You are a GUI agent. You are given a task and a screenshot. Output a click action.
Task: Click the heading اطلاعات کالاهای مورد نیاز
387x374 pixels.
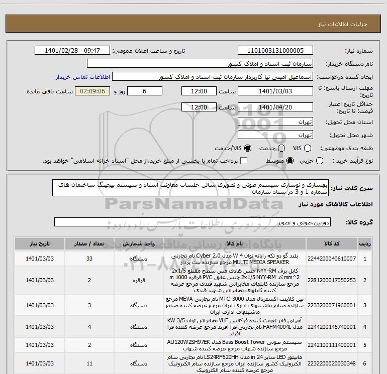[336, 204]
